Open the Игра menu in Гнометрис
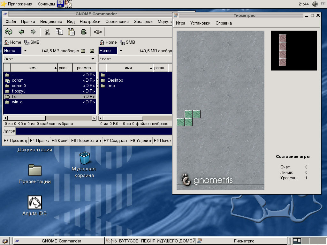Image resolution: width=327 pixels, height=245 pixels. (x=180, y=23)
